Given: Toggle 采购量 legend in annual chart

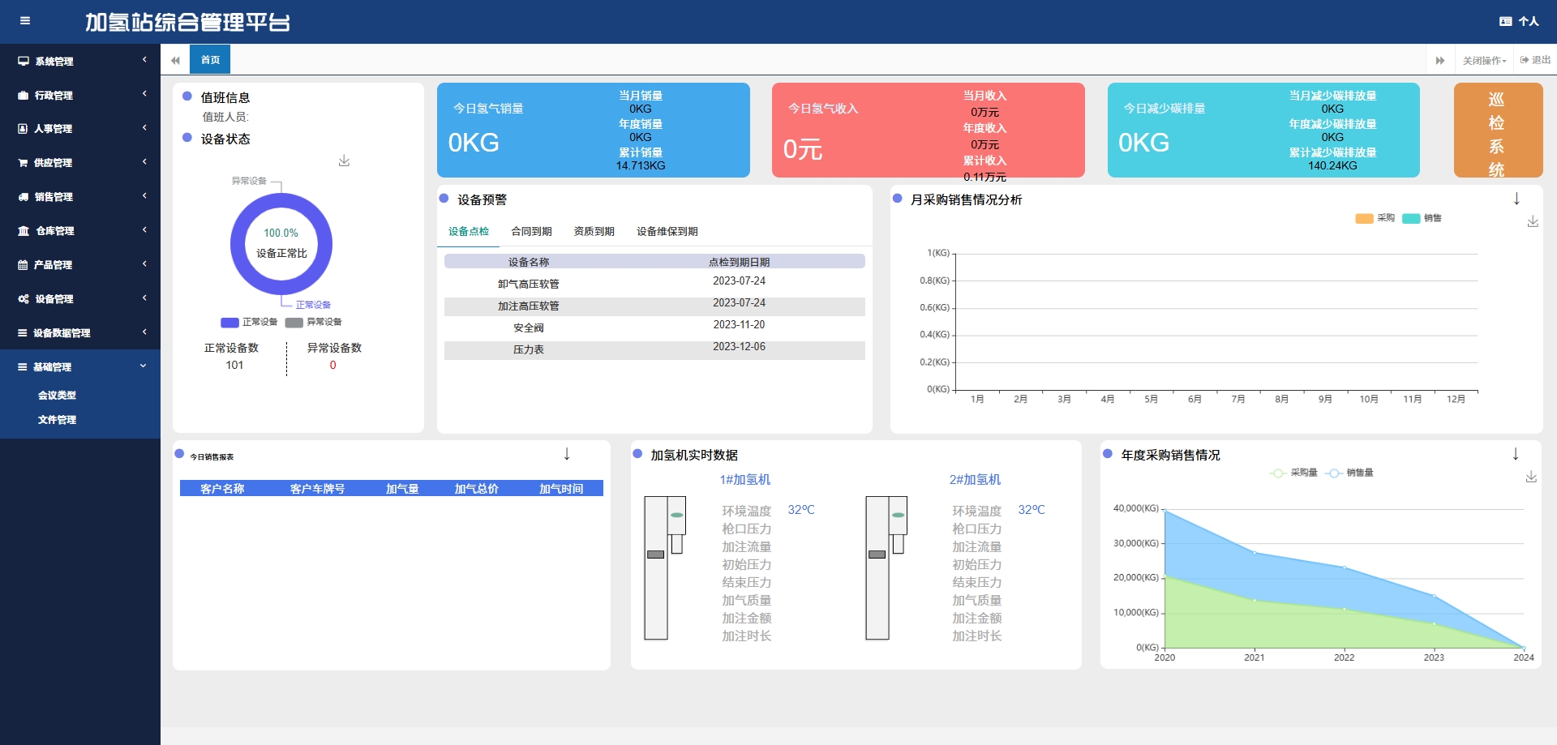Looking at the screenshot, I should coord(1293,473).
